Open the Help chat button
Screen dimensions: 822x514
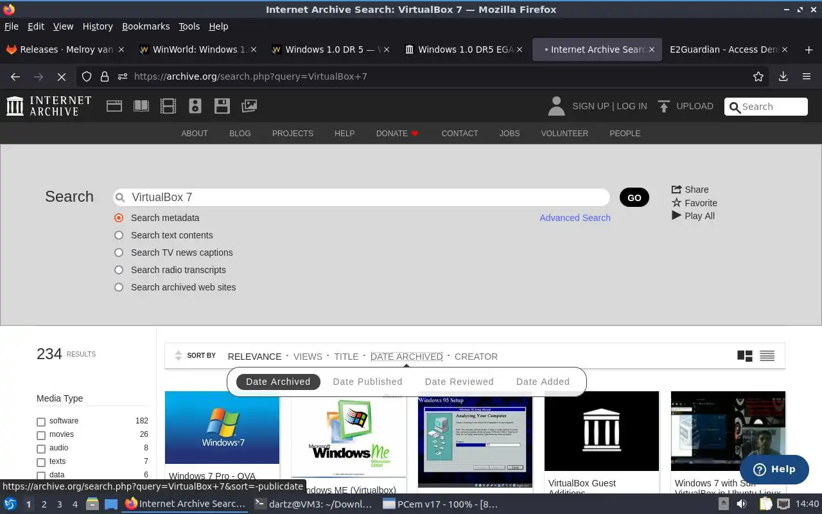coord(774,469)
